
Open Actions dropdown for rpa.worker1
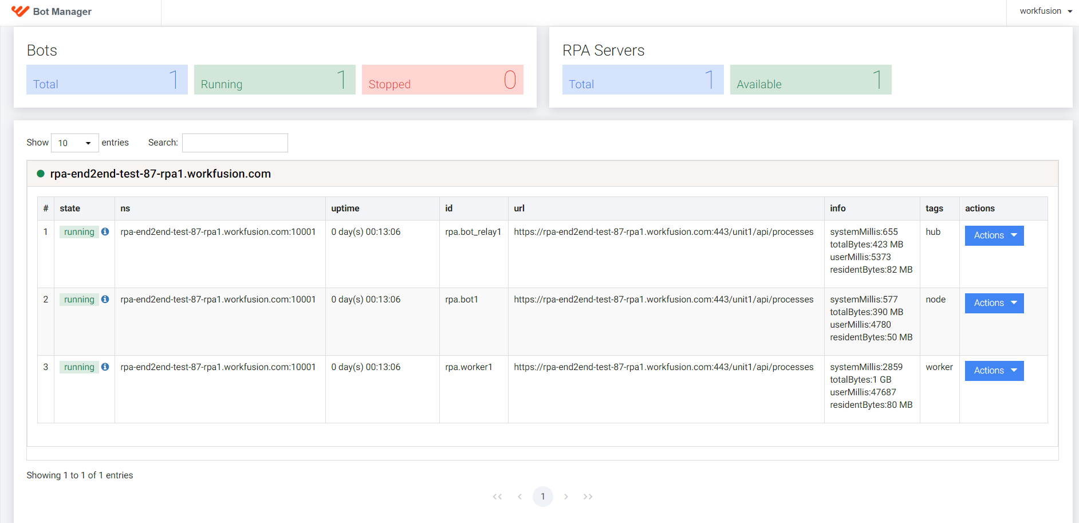click(x=994, y=371)
